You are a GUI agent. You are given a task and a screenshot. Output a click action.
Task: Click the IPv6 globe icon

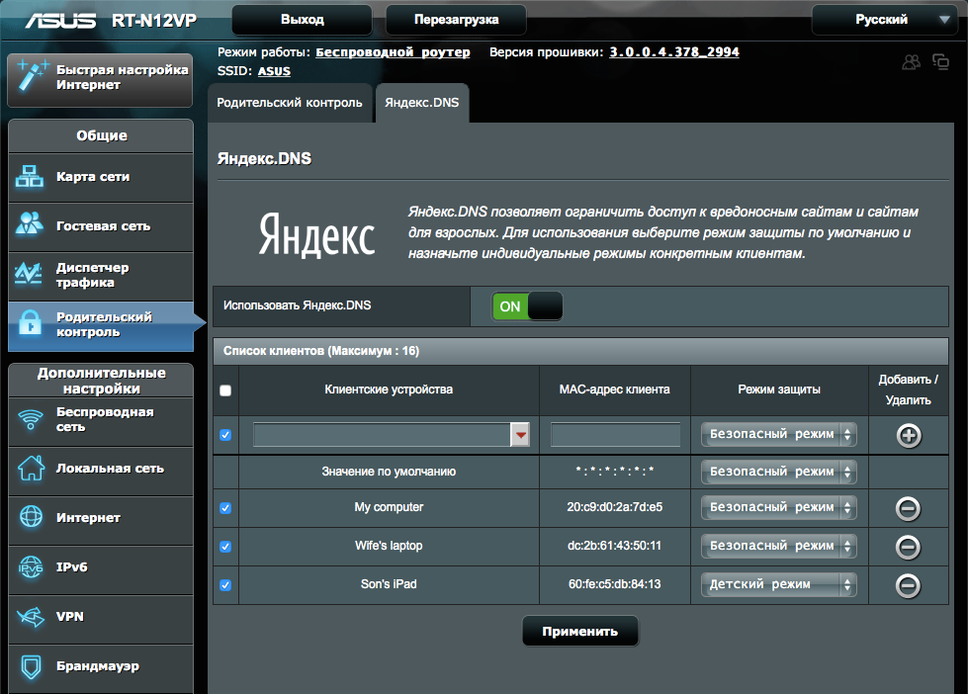[x=31, y=566]
